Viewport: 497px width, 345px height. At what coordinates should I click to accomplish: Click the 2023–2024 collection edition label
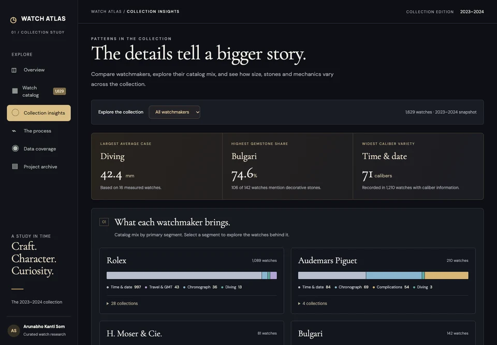point(472,12)
